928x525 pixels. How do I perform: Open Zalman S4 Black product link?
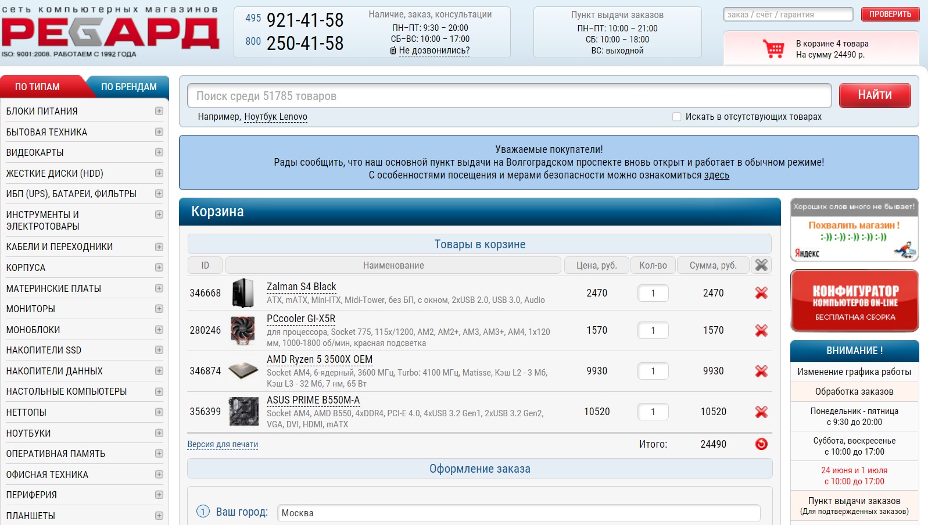click(301, 287)
